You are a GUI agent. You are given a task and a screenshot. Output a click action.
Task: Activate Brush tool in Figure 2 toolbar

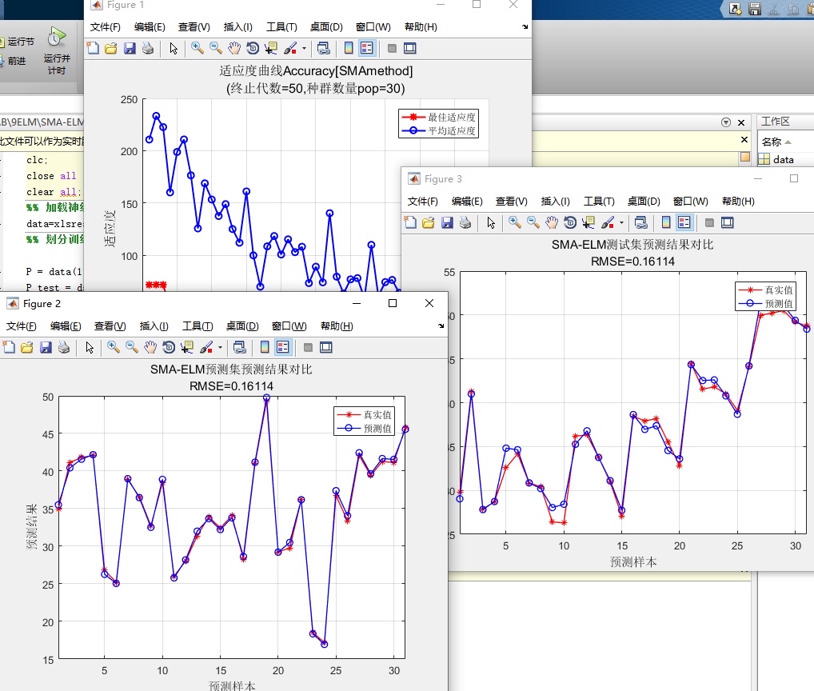pyautogui.click(x=206, y=347)
